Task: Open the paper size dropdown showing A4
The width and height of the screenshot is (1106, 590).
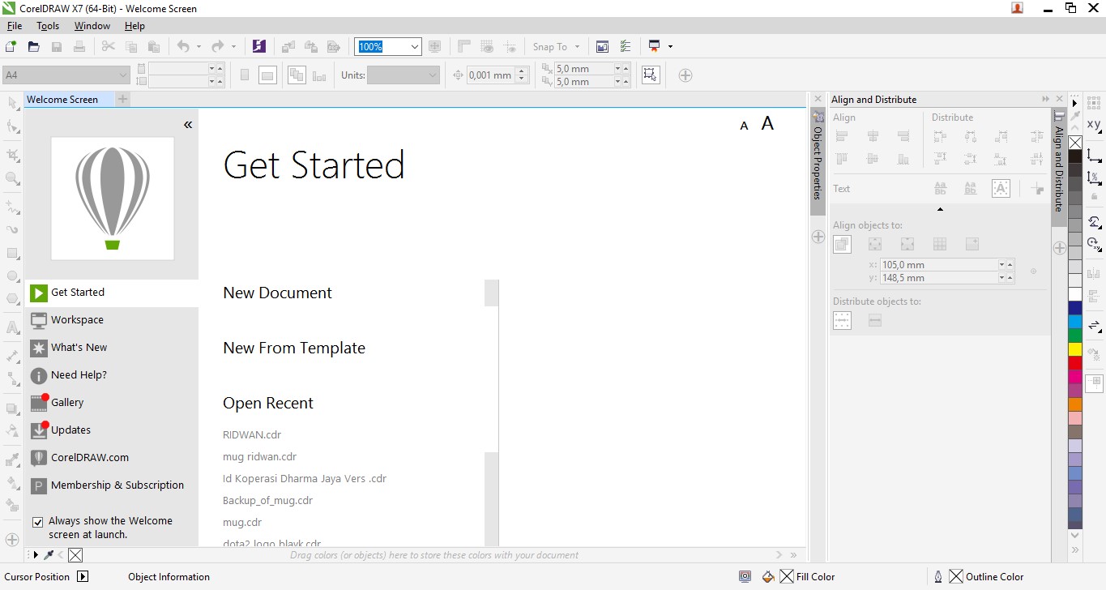Action: pos(123,74)
